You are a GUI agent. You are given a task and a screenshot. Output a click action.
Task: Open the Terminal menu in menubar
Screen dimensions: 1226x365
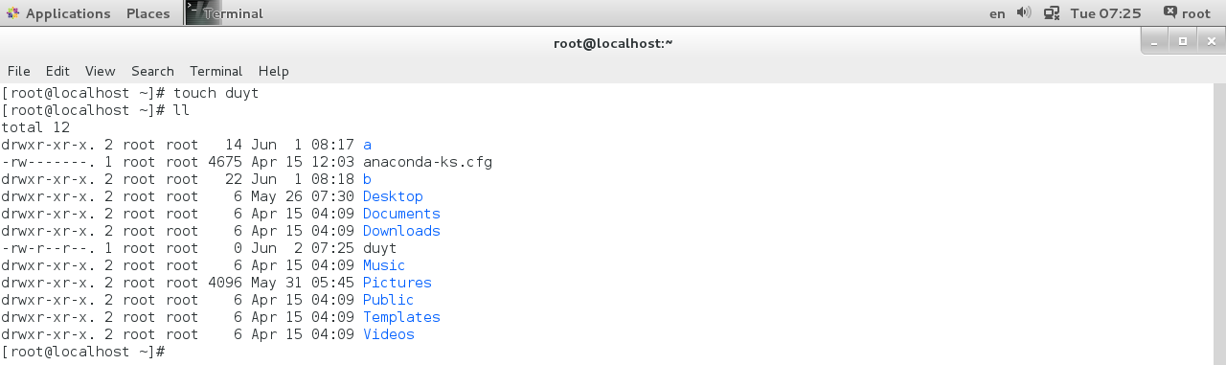[216, 71]
